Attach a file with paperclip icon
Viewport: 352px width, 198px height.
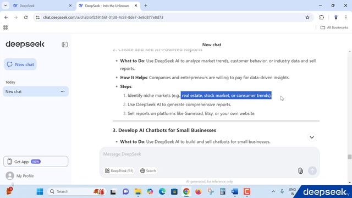point(300,171)
